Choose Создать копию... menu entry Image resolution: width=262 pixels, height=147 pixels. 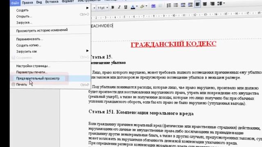(x=29, y=45)
